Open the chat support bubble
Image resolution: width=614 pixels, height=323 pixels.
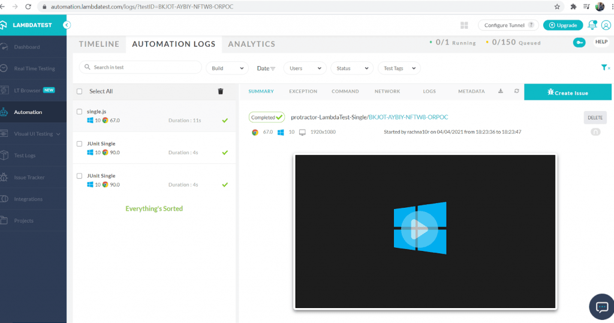coord(601,306)
